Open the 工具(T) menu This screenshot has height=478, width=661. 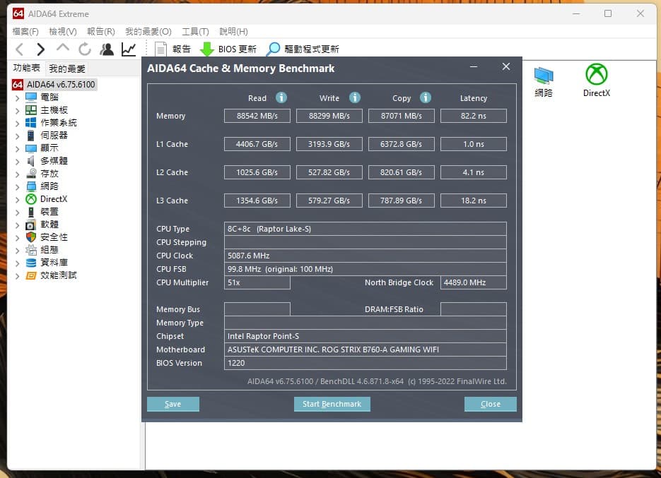[195, 32]
